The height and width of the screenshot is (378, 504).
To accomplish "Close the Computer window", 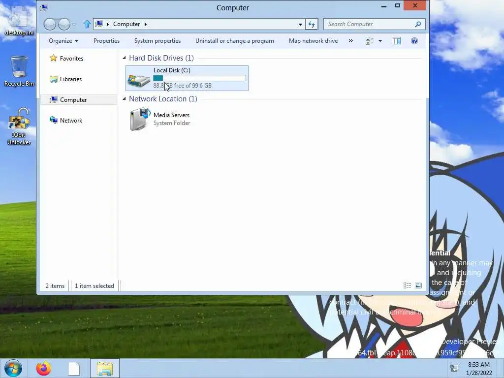I will tap(415, 5).
